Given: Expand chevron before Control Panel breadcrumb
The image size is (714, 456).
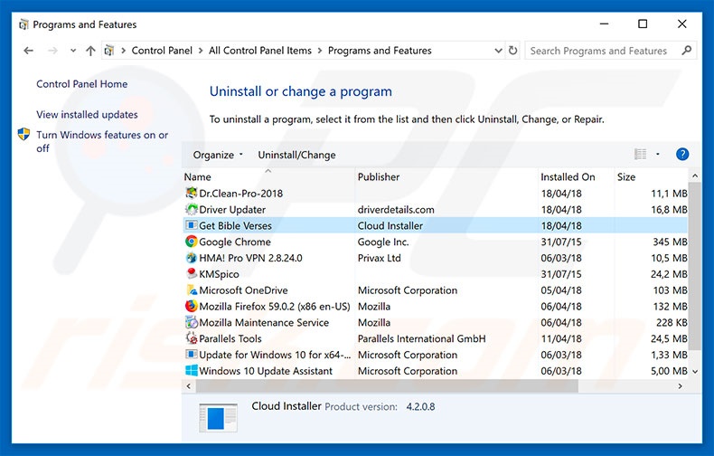Looking at the screenshot, I should coord(123,51).
